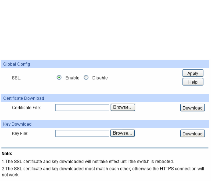The image size is (222, 181).
Task: Click the 'SSL:' label
Action: pos(17,78)
